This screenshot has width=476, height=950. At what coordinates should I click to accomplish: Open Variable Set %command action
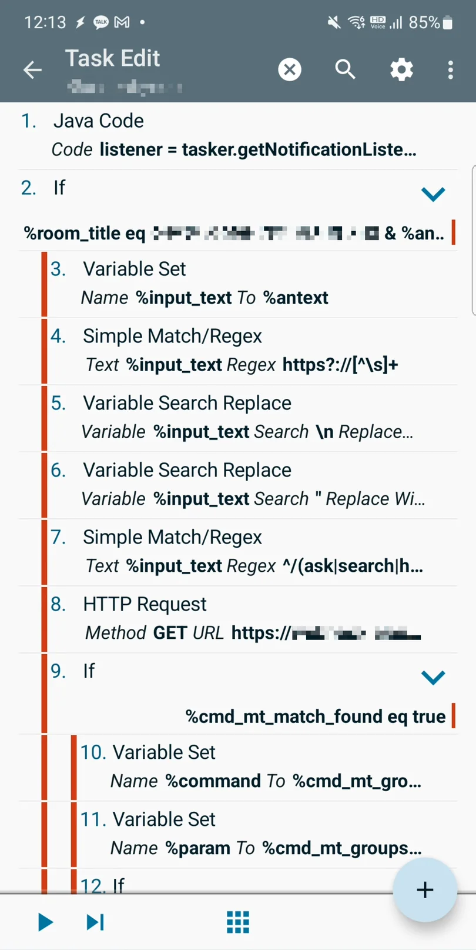267,767
